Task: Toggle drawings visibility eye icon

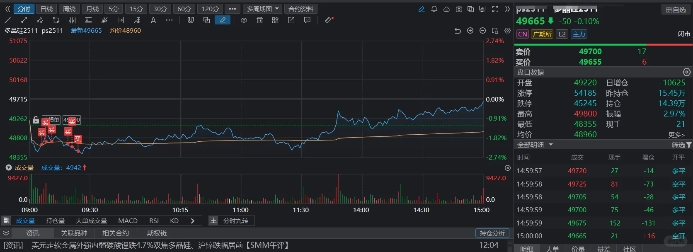Action: pos(244,20)
